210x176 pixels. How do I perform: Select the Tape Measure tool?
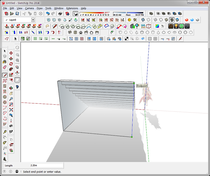[5, 132]
